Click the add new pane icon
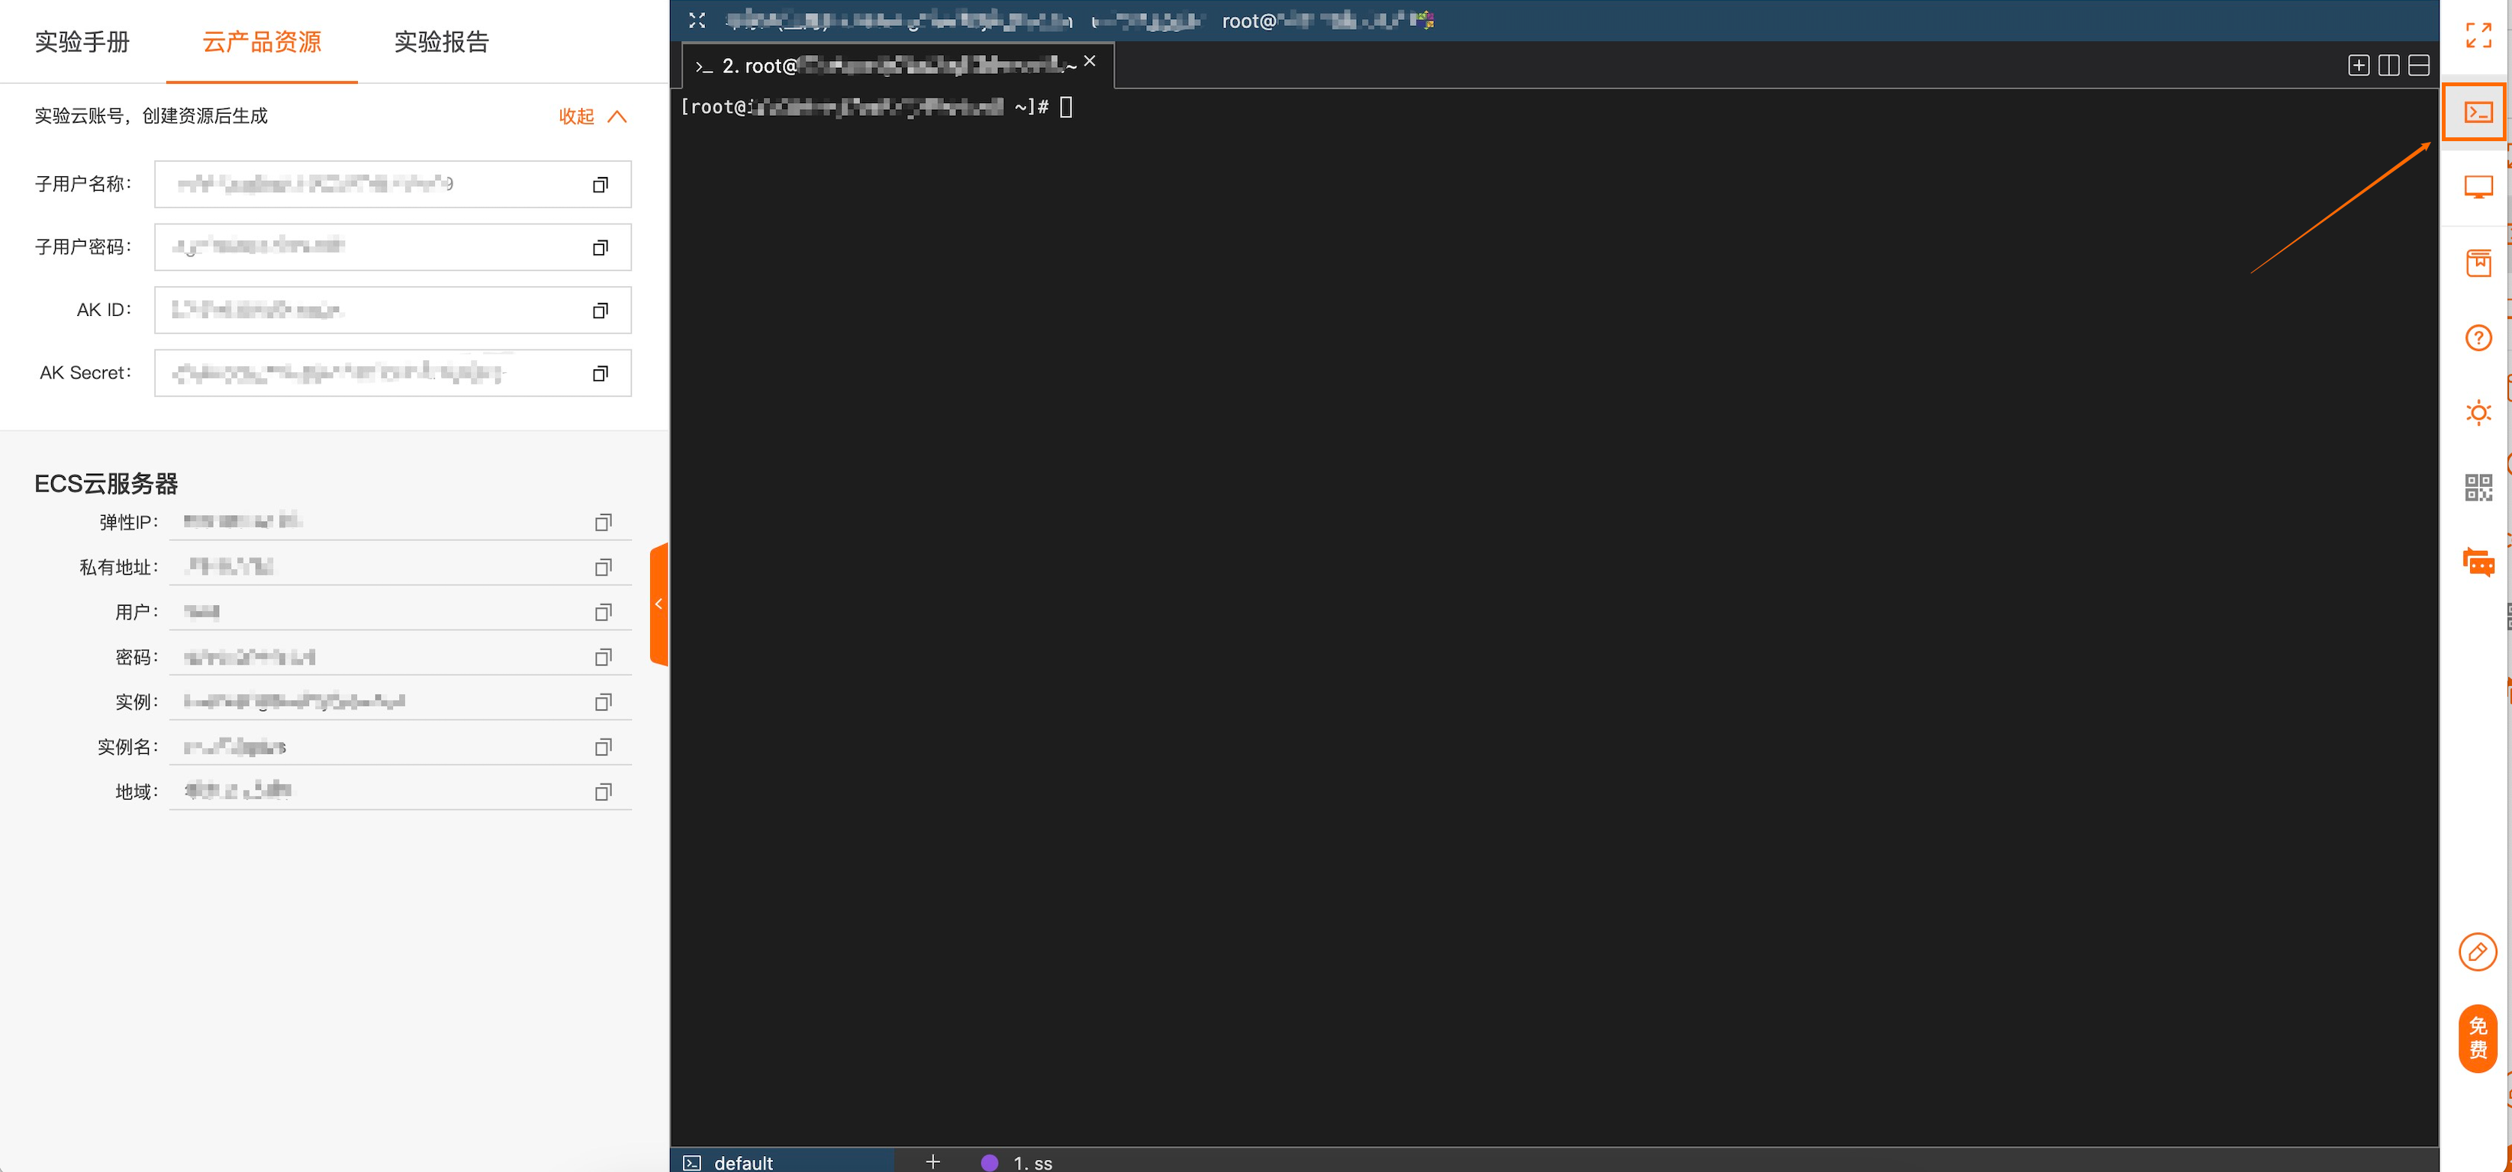 tap(2358, 66)
